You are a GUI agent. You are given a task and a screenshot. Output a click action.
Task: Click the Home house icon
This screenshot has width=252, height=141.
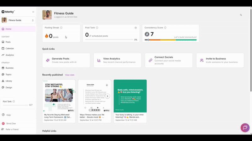point(3,29)
